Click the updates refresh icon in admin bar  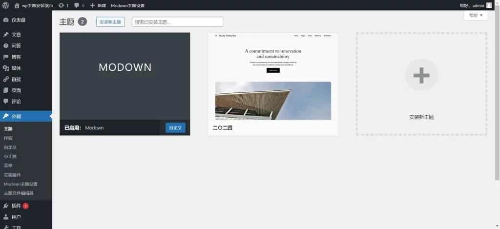coord(61,5)
